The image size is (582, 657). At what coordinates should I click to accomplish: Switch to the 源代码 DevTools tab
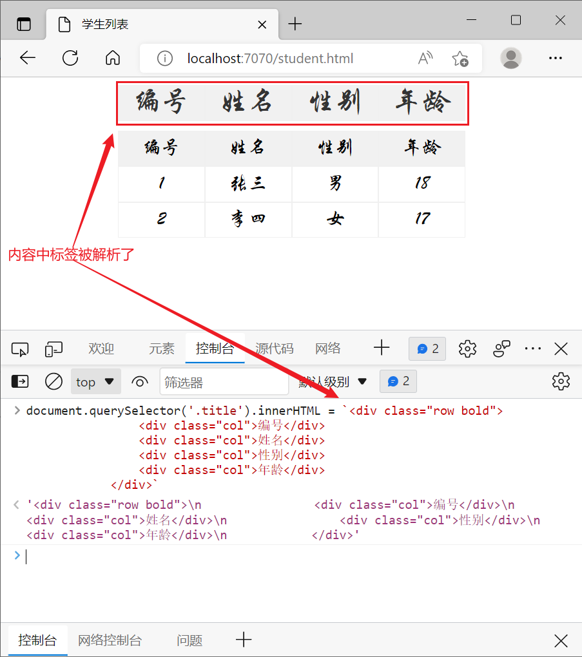tap(274, 348)
